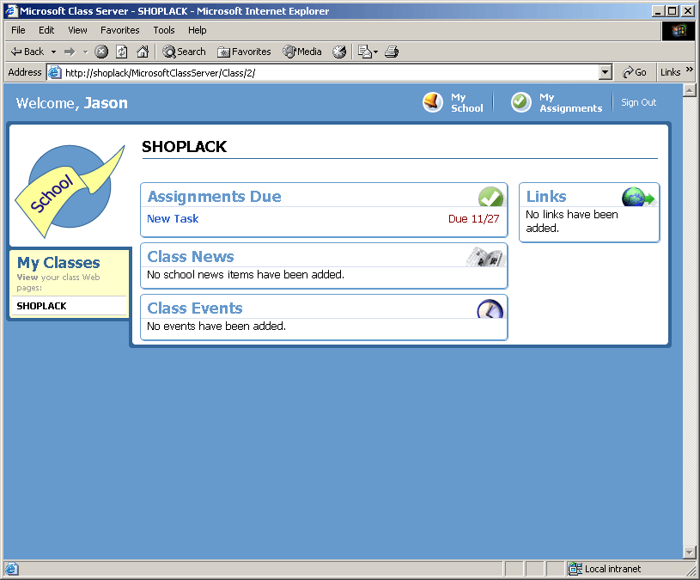Expand the Links toolbar chevron
Image resolution: width=700 pixels, height=580 pixels.
point(690,70)
